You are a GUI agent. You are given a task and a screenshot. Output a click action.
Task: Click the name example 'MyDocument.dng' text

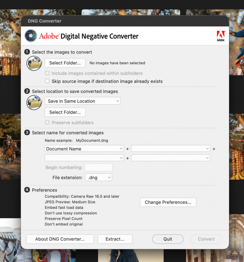tap(92, 140)
